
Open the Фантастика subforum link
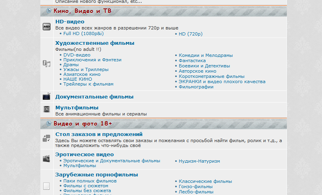click(192, 61)
